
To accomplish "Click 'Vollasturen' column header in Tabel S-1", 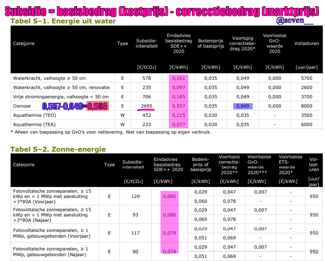I will (x=306, y=44).
